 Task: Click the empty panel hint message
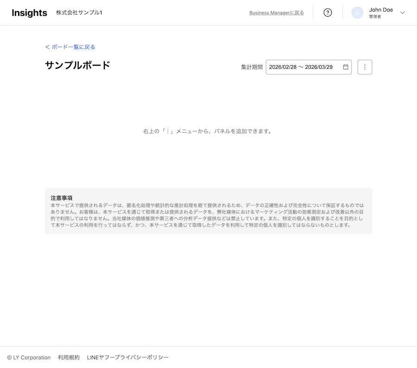[207, 131]
